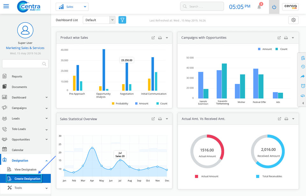Toggle Count legend in Campaigns with Opportunities
The height and width of the screenshot is (196, 306).
point(281,49)
